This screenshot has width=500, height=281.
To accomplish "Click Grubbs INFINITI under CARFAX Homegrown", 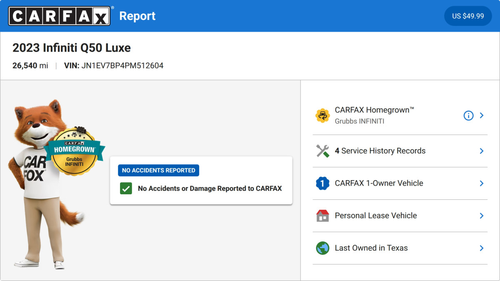I will point(360,121).
